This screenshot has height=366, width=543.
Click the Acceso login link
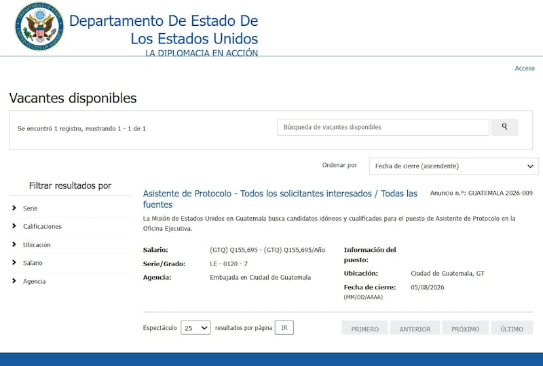tap(524, 68)
